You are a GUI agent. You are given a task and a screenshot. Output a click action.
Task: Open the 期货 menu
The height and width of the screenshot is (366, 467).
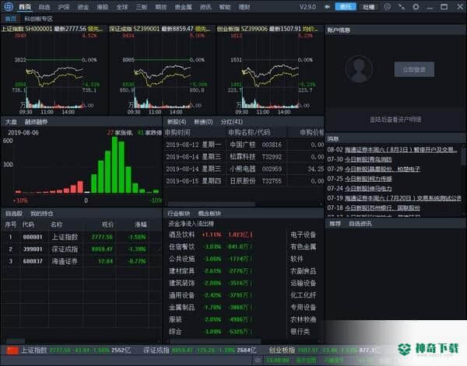161,7
